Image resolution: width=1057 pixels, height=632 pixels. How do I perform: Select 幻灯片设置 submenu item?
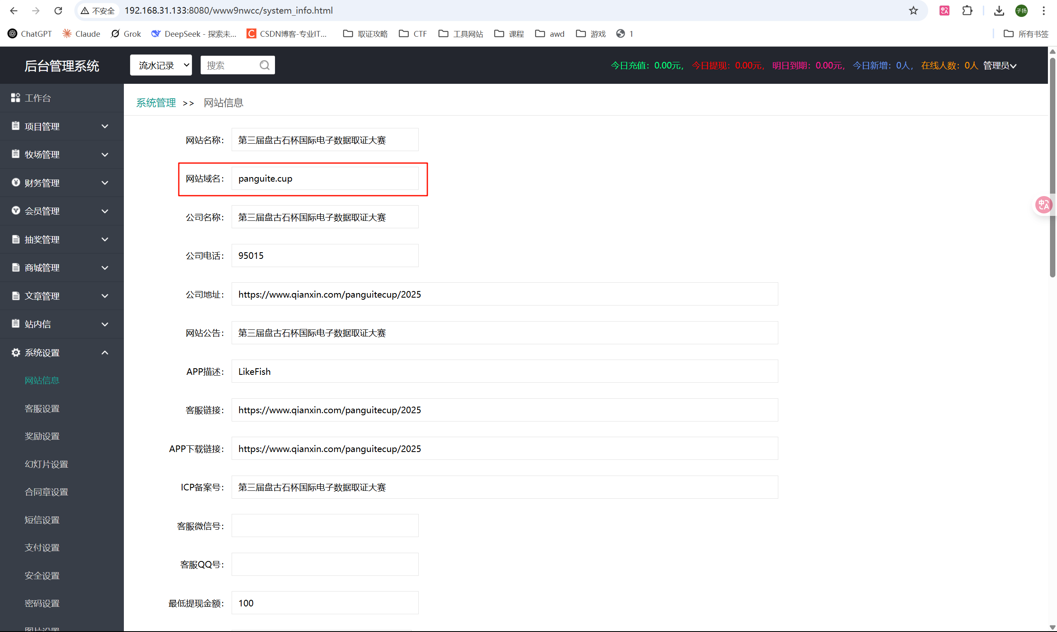46,464
